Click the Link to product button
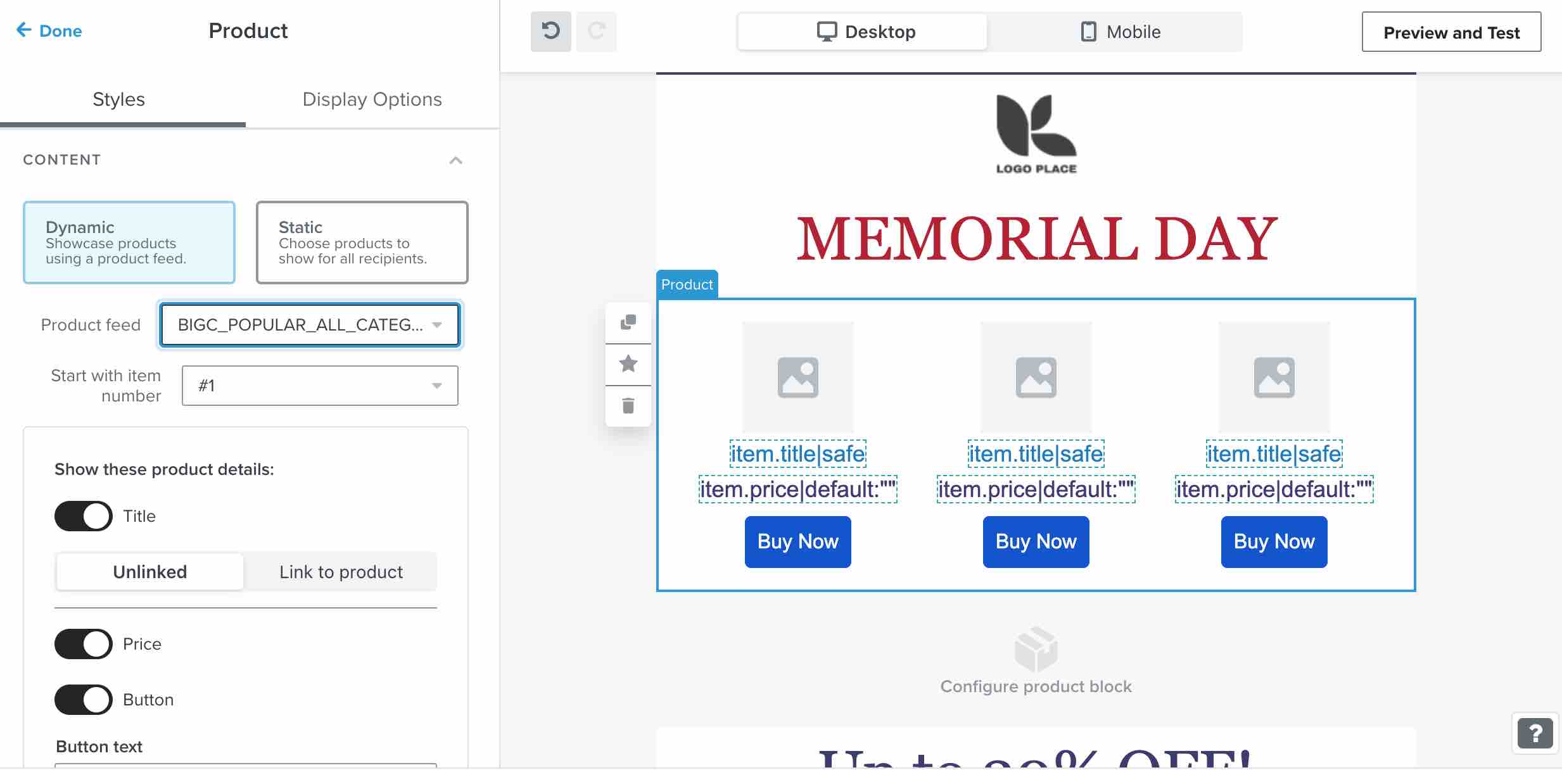 (x=341, y=572)
